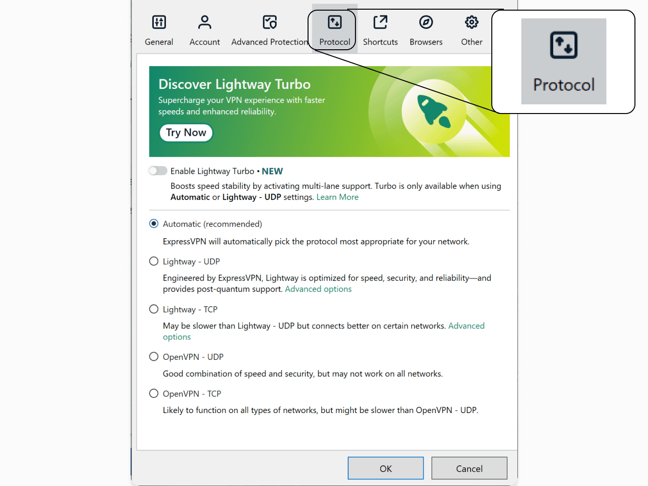Click the blue "NEW" label beside Lightway Turbo
This screenshot has height=486, width=648.
coord(272,171)
